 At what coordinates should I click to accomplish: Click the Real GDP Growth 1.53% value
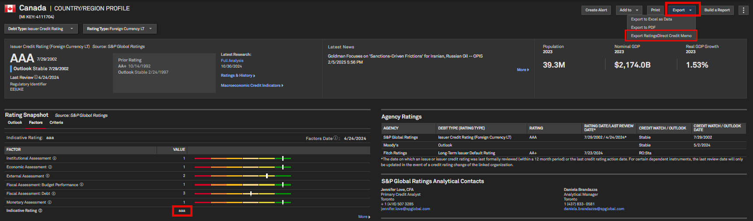pos(697,65)
